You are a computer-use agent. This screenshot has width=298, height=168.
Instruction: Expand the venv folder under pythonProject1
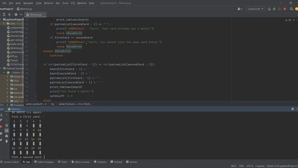point(4,24)
